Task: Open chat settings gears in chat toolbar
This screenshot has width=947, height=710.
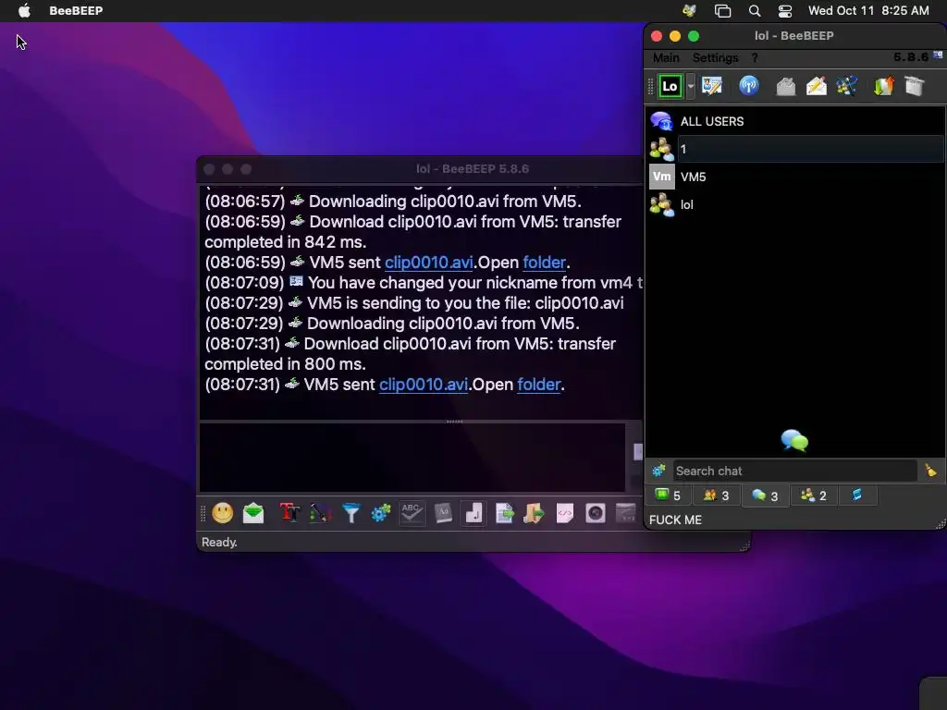Action: coord(381,513)
